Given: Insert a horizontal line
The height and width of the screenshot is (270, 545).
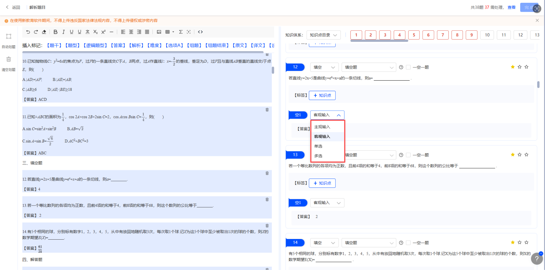Looking at the screenshot, I should tap(112, 32).
